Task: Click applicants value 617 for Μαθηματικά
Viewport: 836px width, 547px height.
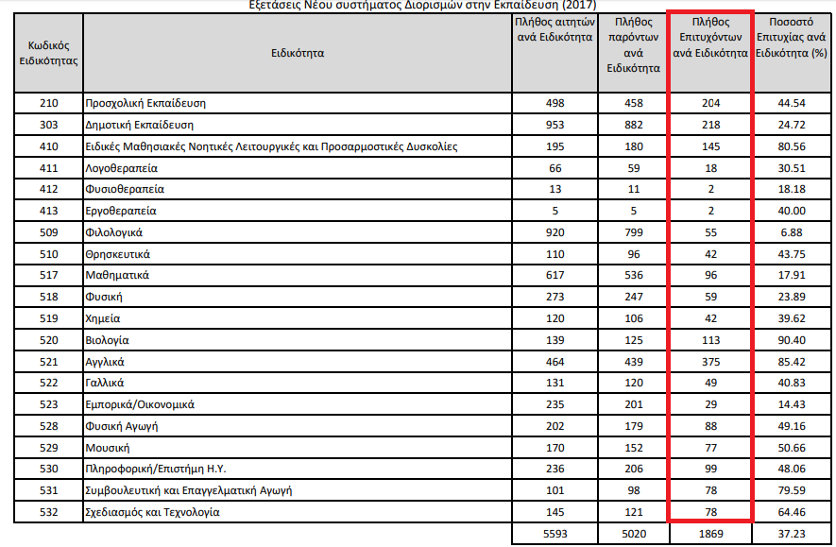Action: point(555,275)
